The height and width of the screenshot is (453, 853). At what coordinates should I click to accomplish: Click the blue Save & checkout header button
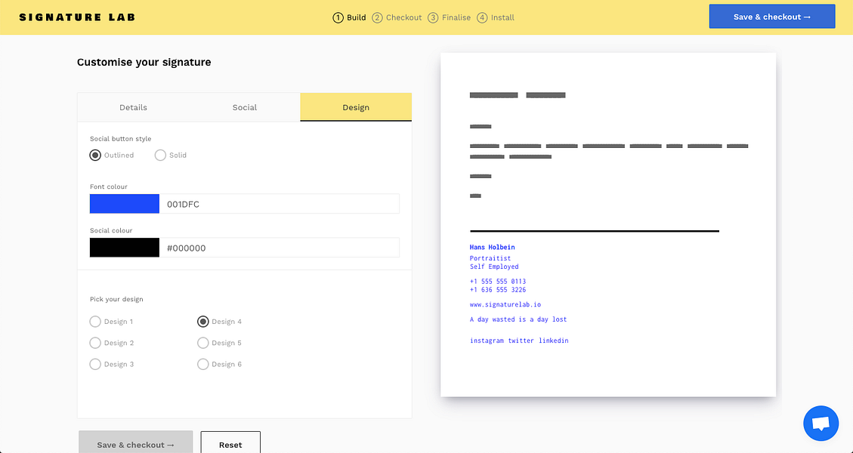[x=772, y=17]
